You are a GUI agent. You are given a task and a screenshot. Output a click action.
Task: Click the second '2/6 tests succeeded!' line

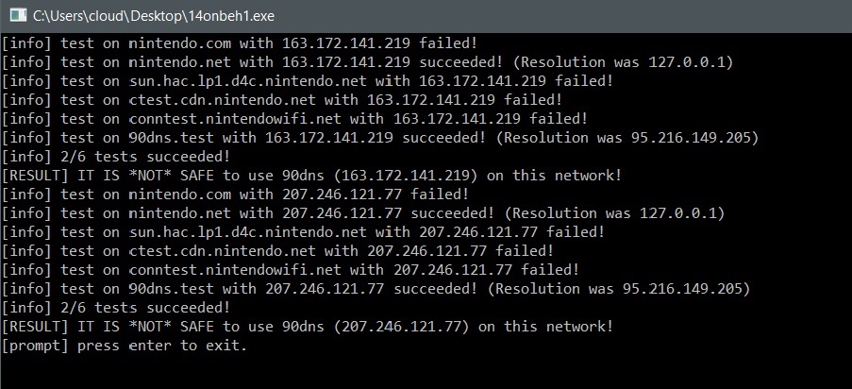[x=116, y=308]
